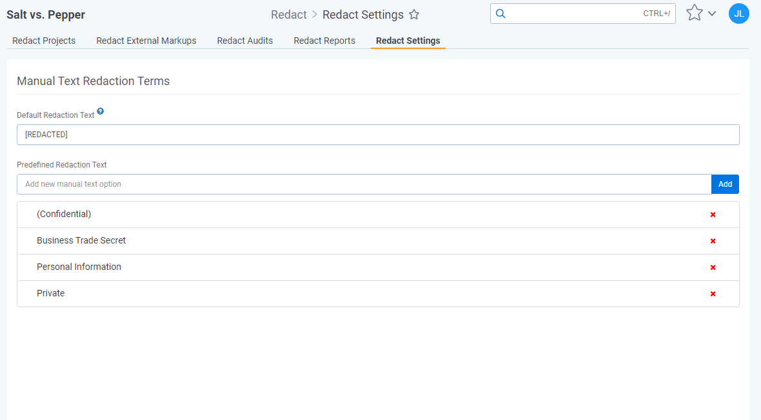The height and width of the screenshot is (420, 761).
Task: Select the (Confidential) list row
Action: (x=378, y=215)
